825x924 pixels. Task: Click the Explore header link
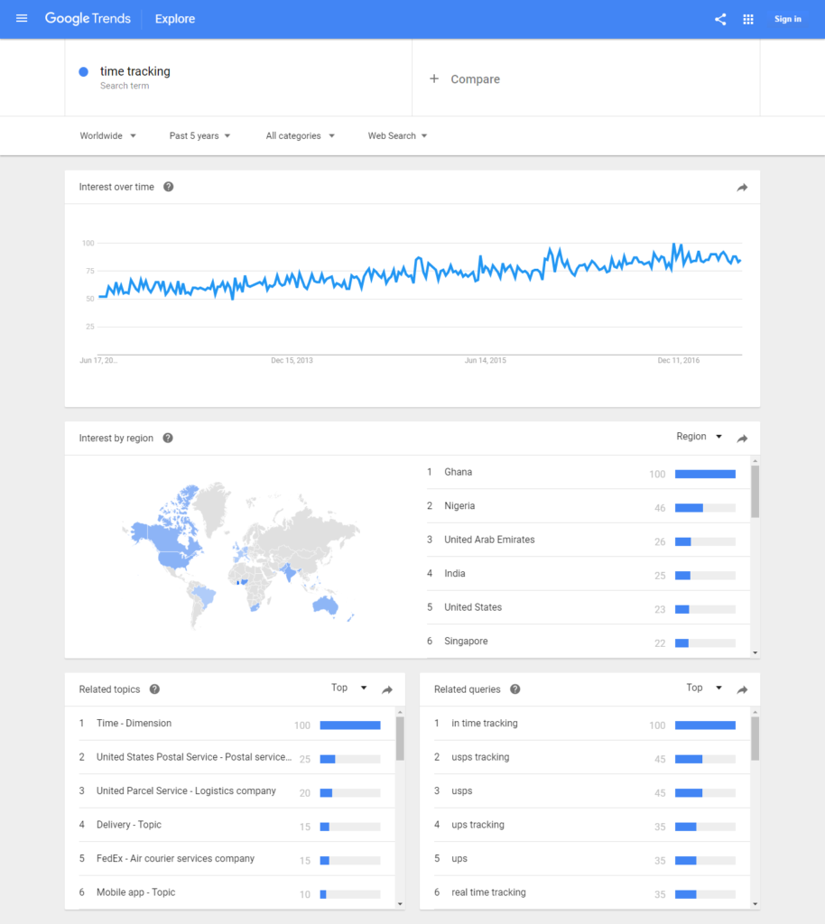(175, 19)
